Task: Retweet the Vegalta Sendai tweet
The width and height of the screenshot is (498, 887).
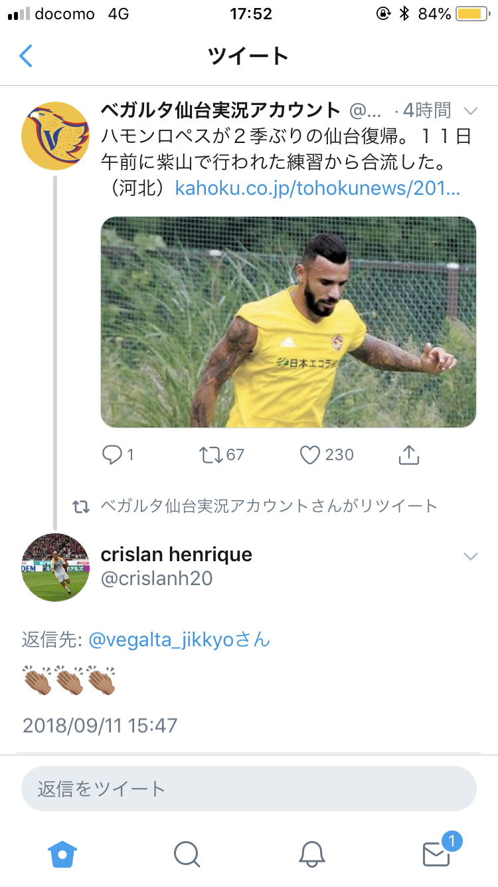Action: tap(210, 455)
